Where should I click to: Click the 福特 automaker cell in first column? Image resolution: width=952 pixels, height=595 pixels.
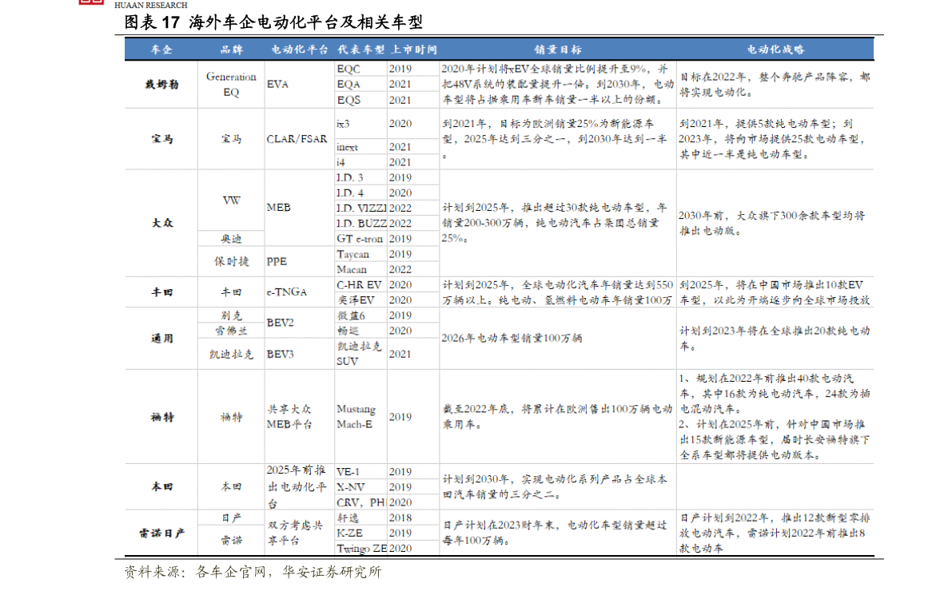coord(161,417)
